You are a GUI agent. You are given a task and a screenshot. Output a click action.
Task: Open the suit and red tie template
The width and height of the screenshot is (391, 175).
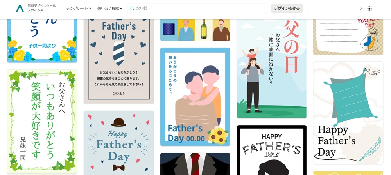click(195, 164)
